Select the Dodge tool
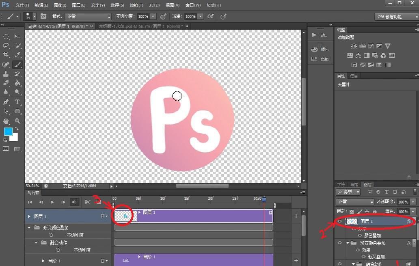The width and height of the screenshot is (419, 266). click(17, 93)
